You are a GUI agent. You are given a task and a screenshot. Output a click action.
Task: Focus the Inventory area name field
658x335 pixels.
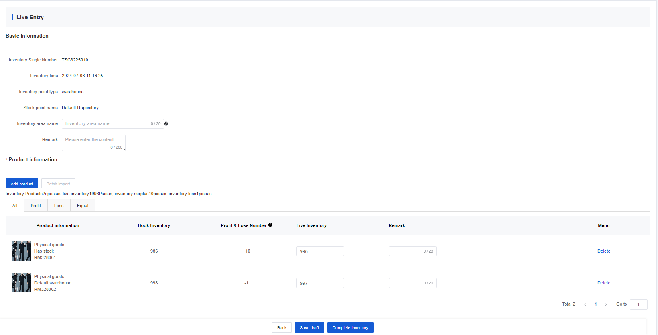point(112,123)
